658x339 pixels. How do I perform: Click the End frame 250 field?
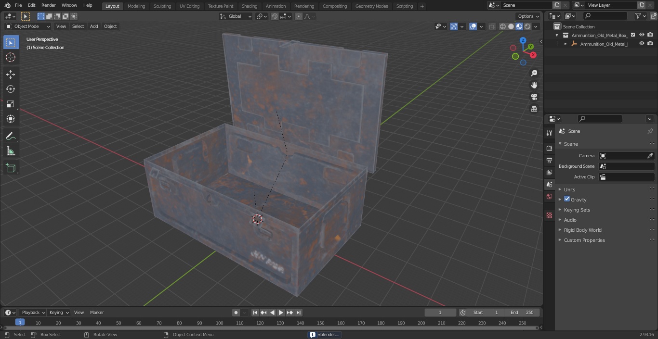click(522, 313)
